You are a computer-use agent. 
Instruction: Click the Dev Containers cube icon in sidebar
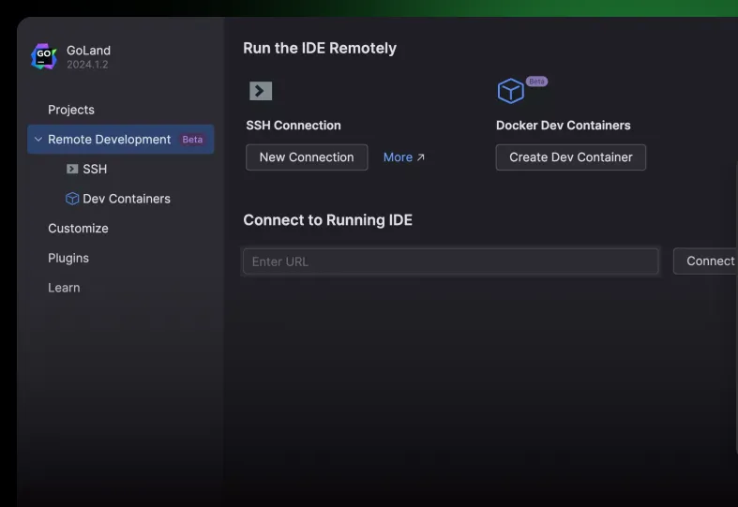coord(72,199)
